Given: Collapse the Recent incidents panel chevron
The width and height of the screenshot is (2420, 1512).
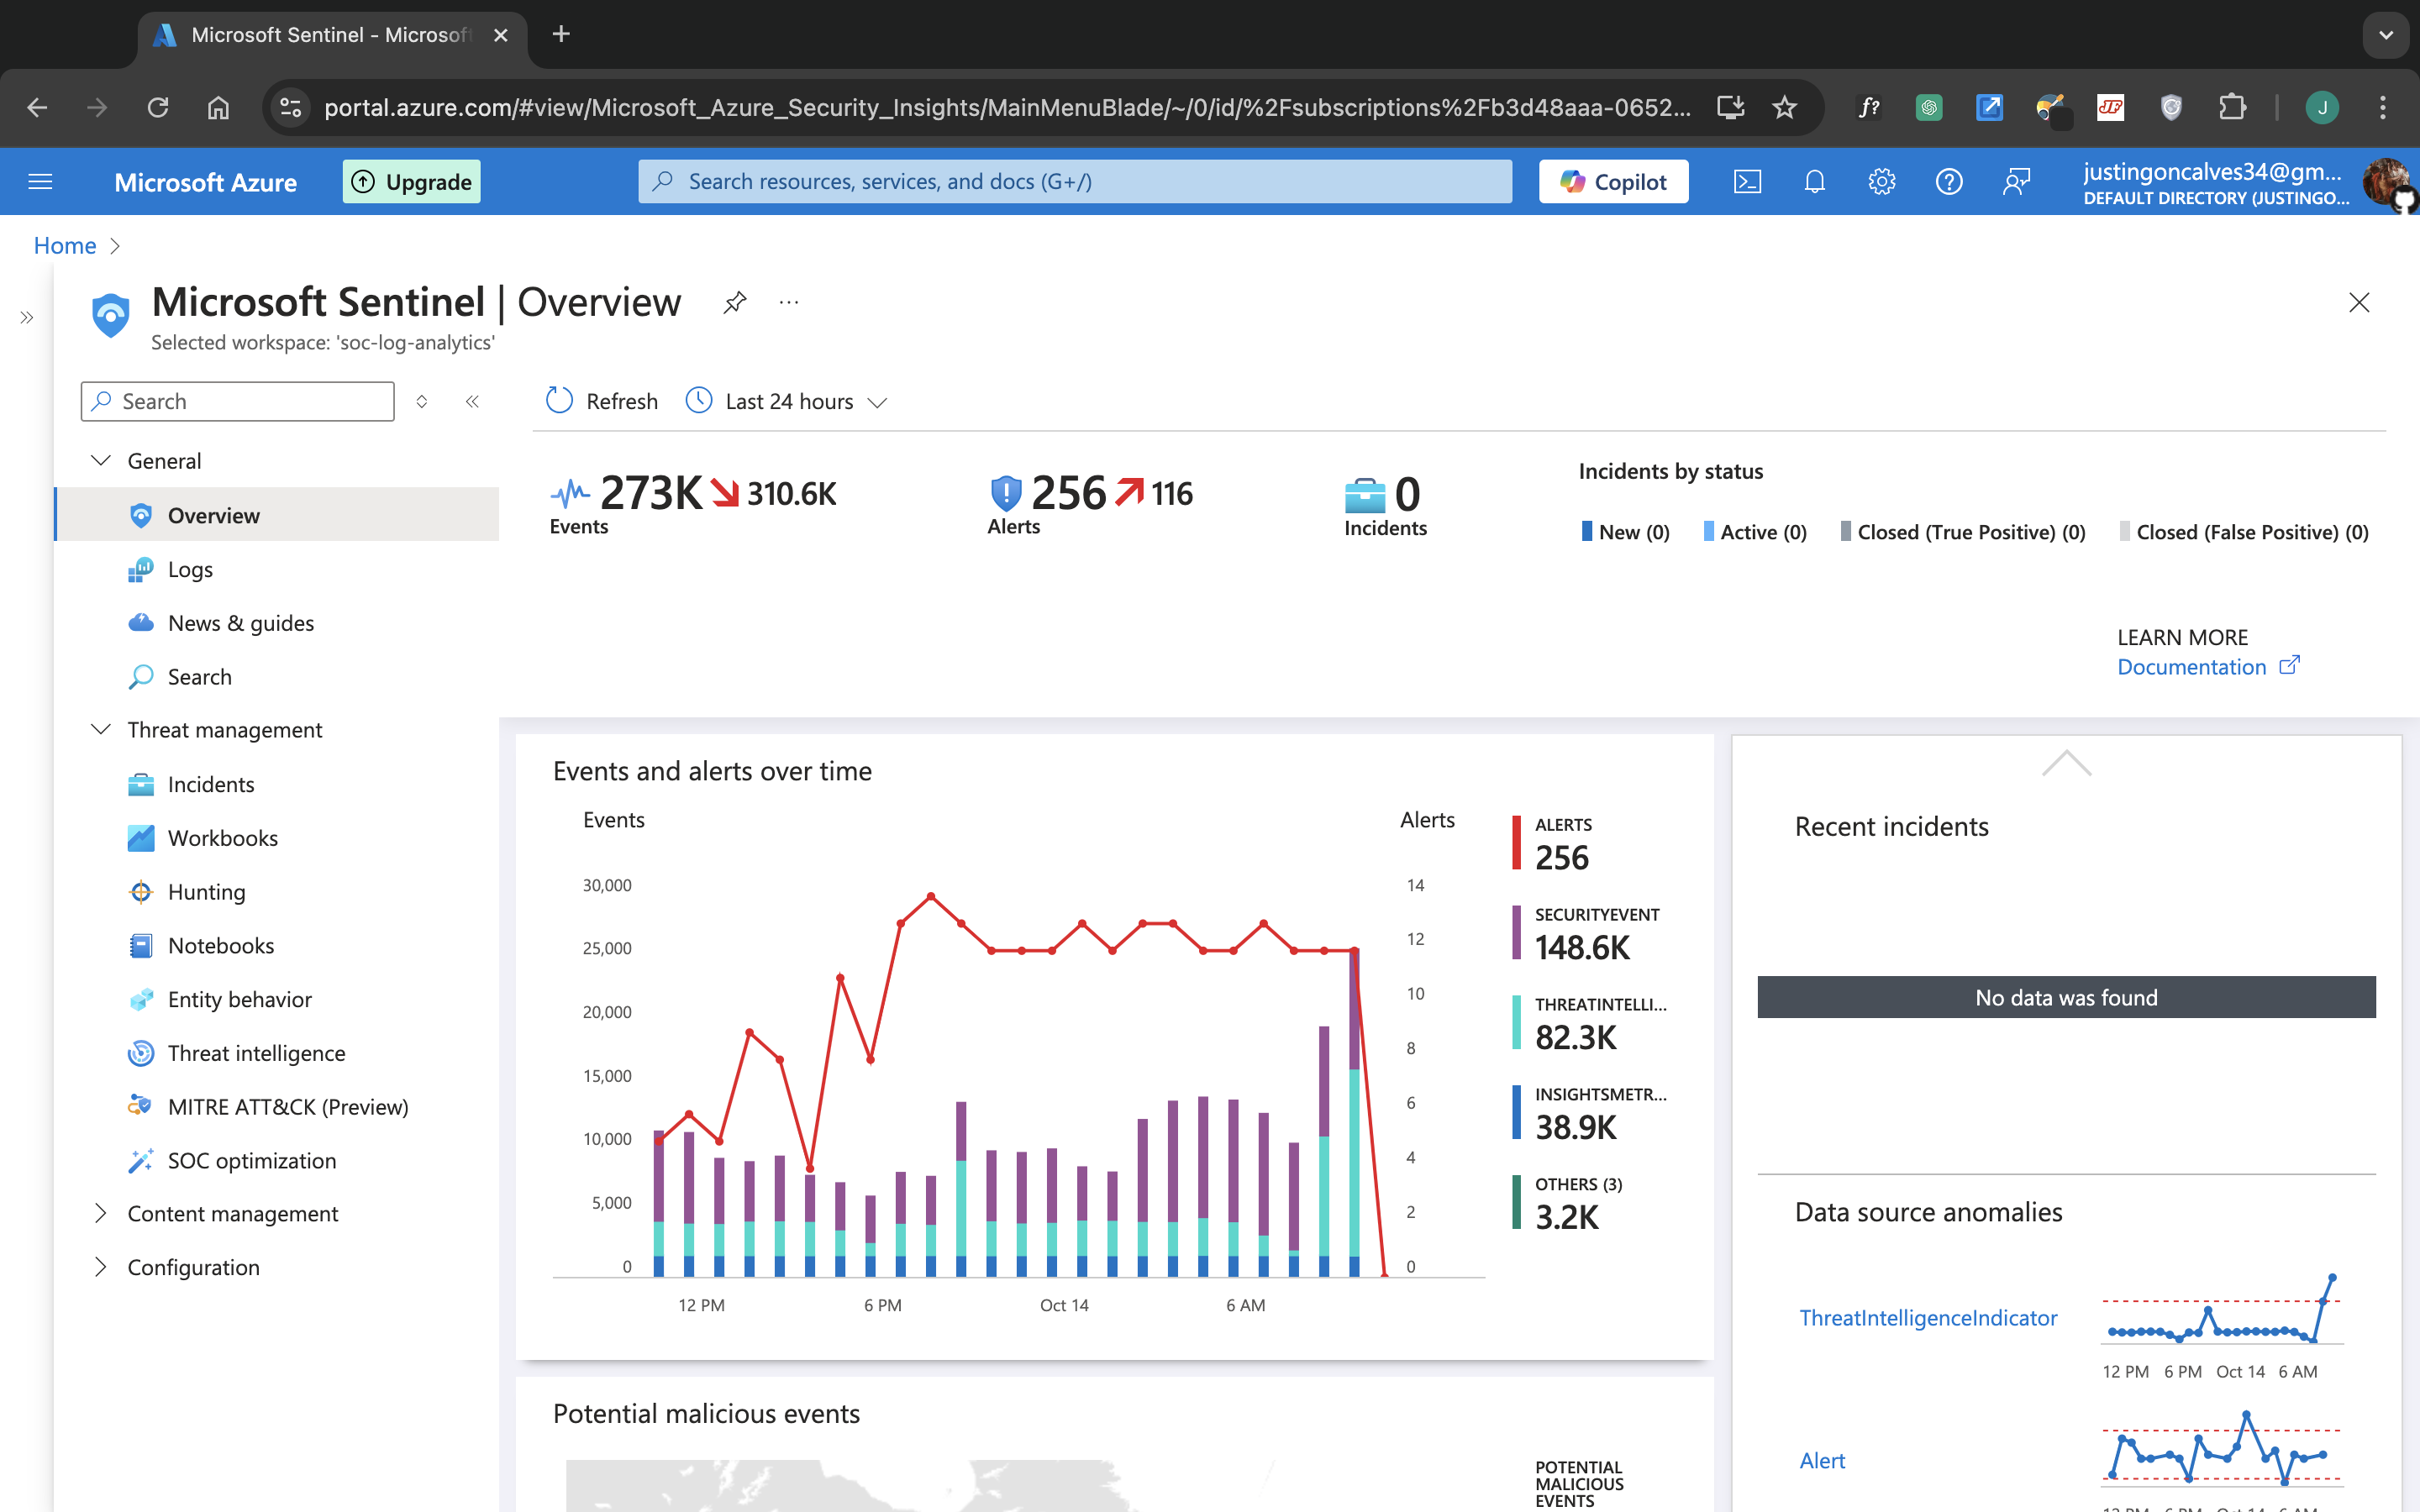Looking at the screenshot, I should [2066, 763].
